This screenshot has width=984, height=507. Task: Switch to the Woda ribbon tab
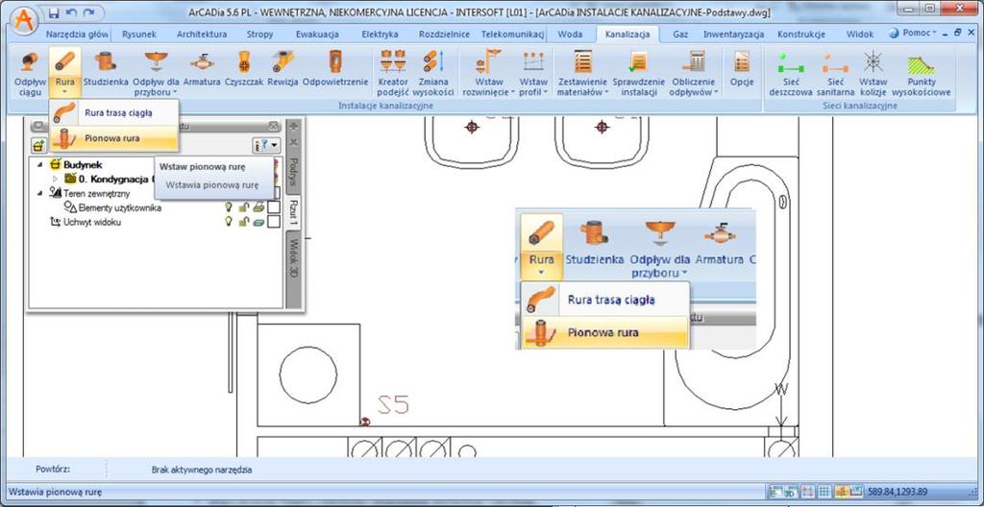tap(570, 35)
